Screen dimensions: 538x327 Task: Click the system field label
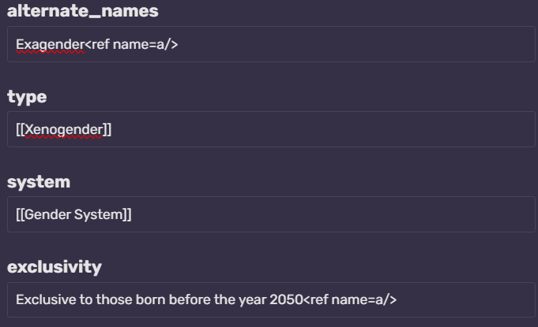tap(39, 182)
